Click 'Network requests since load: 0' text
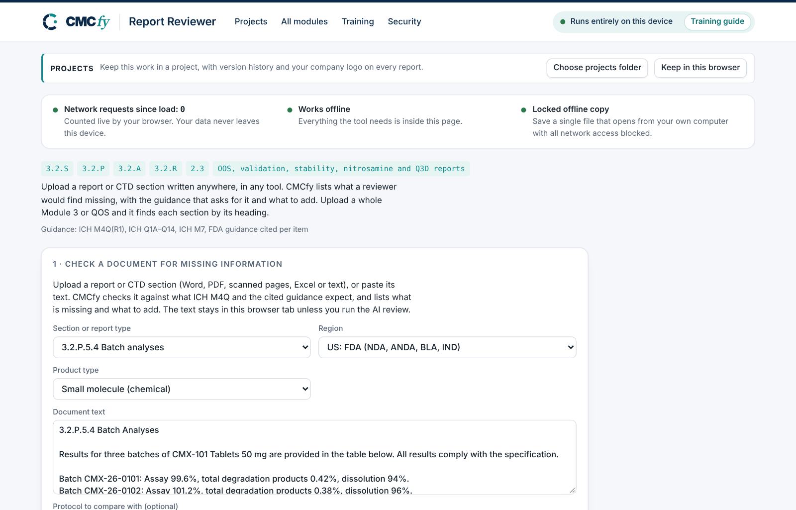 [x=124, y=109]
